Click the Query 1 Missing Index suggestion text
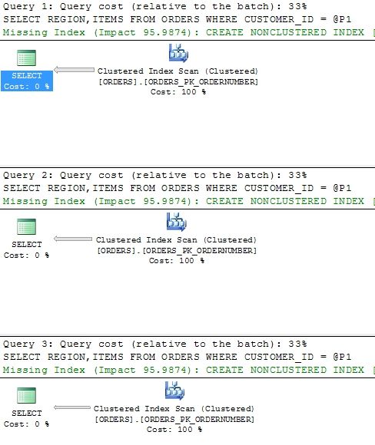 188,32
